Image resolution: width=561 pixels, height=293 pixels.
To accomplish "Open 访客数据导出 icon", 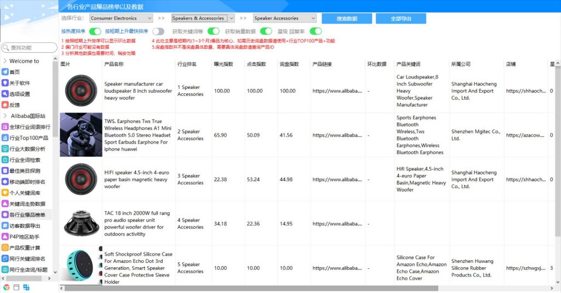I will click(5, 226).
